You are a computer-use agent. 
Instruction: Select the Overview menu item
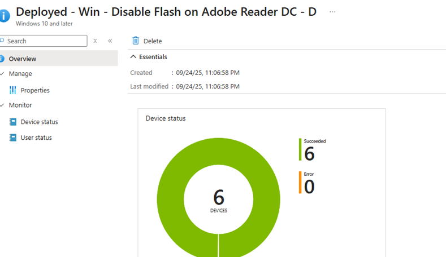(23, 59)
